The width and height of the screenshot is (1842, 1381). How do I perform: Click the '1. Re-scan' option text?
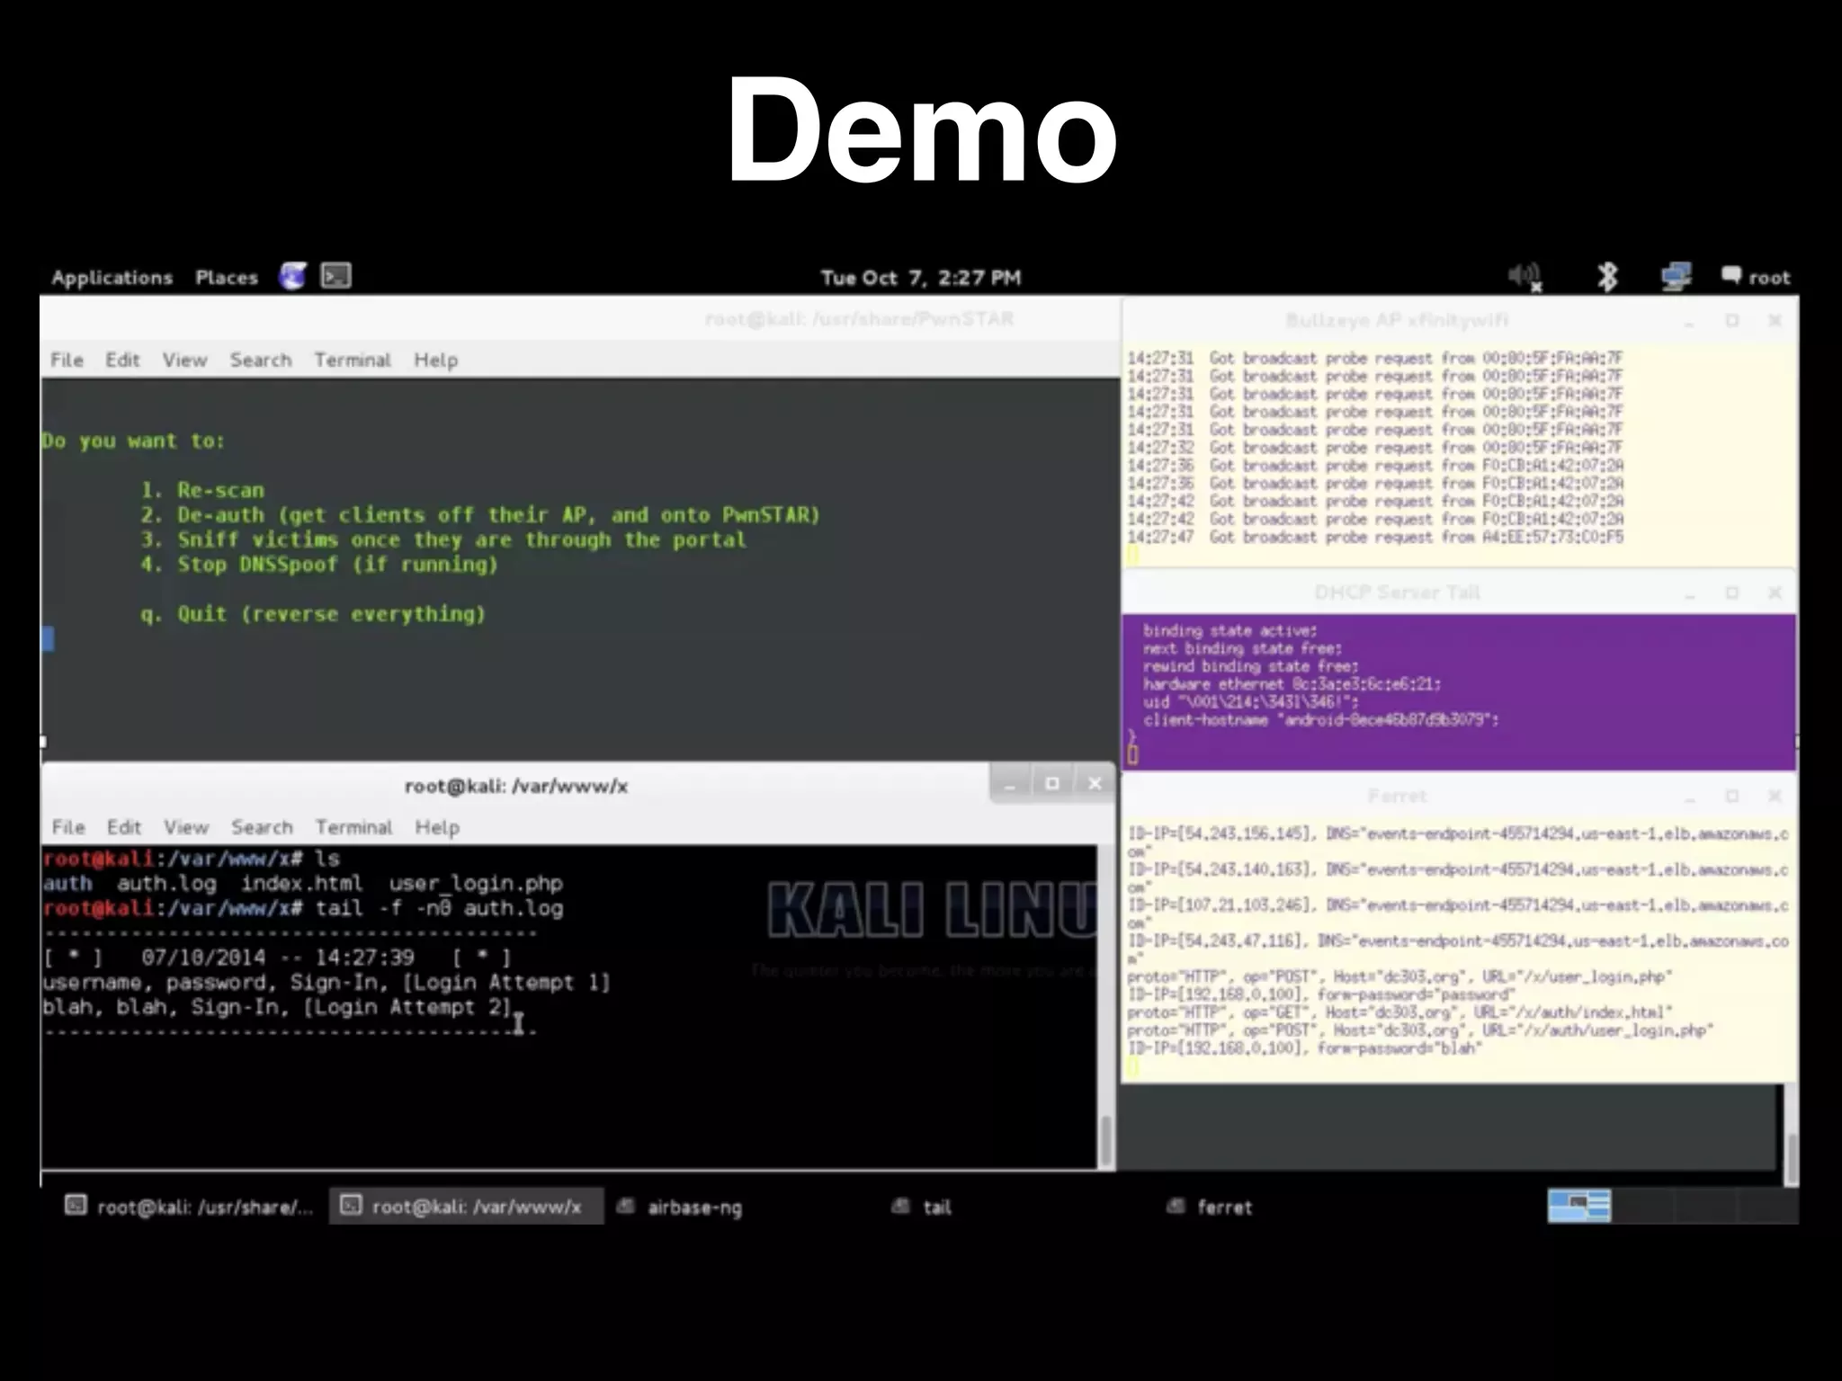point(202,490)
